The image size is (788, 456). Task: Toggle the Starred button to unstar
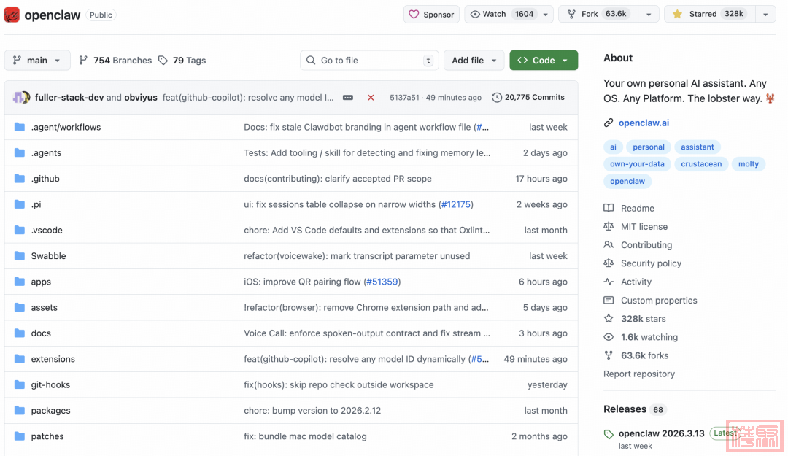tap(709, 14)
